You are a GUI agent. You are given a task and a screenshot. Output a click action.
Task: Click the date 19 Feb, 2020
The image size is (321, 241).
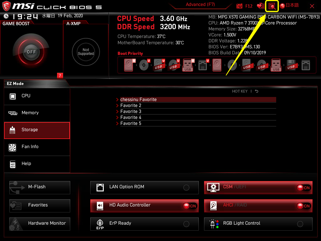tap(70, 16)
